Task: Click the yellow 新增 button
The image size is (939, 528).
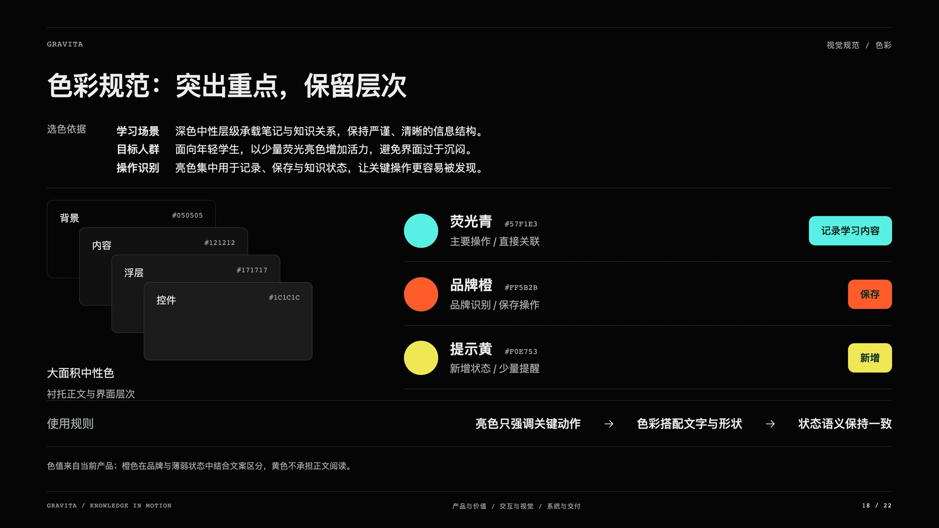Action: (870, 358)
